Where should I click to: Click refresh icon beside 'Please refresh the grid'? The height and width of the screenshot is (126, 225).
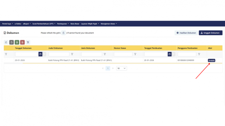(63, 33)
